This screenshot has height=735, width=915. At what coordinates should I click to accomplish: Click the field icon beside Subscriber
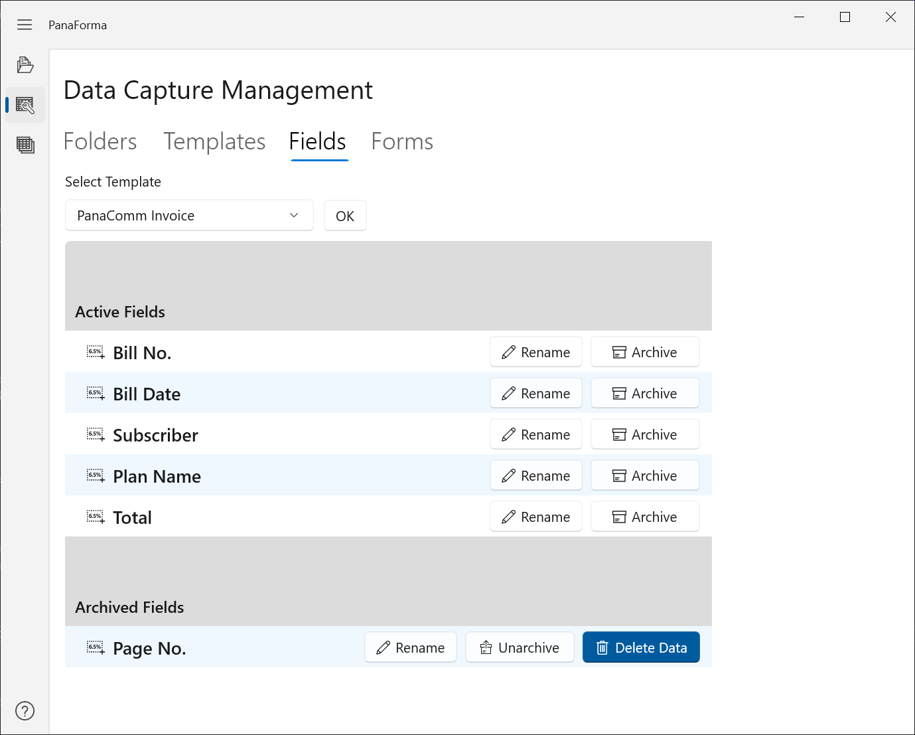pos(96,435)
